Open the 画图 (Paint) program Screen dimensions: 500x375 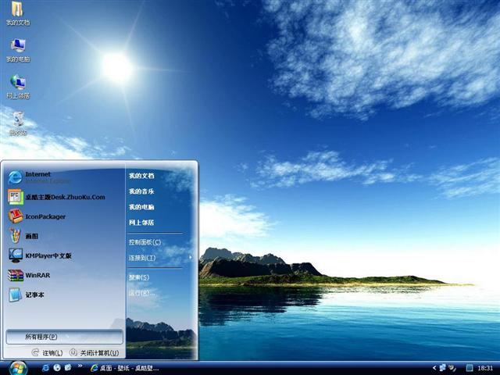[31, 236]
